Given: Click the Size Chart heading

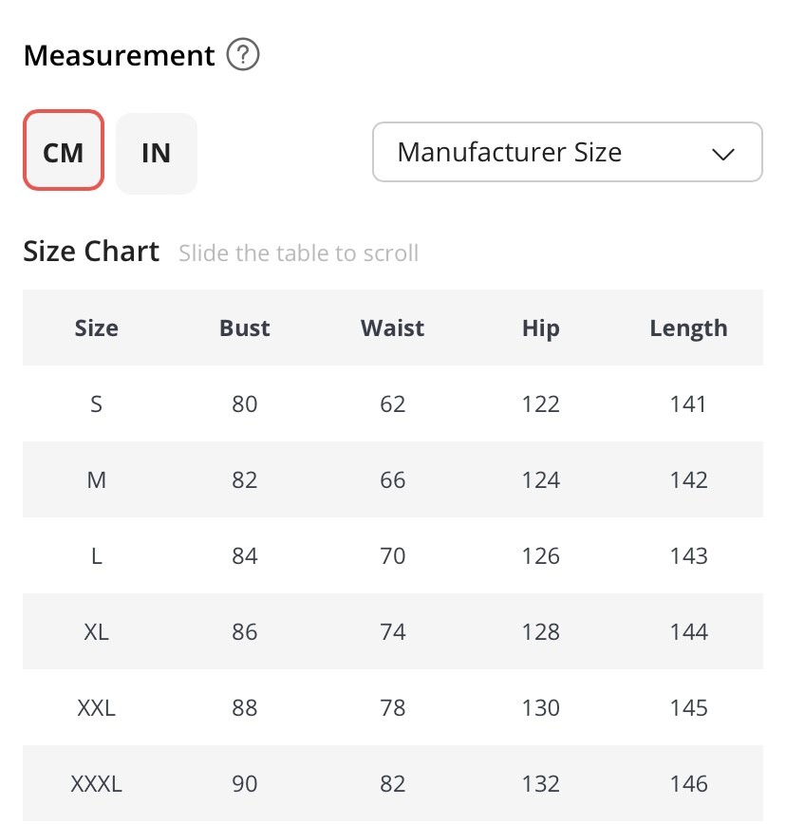Looking at the screenshot, I should 91,252.
